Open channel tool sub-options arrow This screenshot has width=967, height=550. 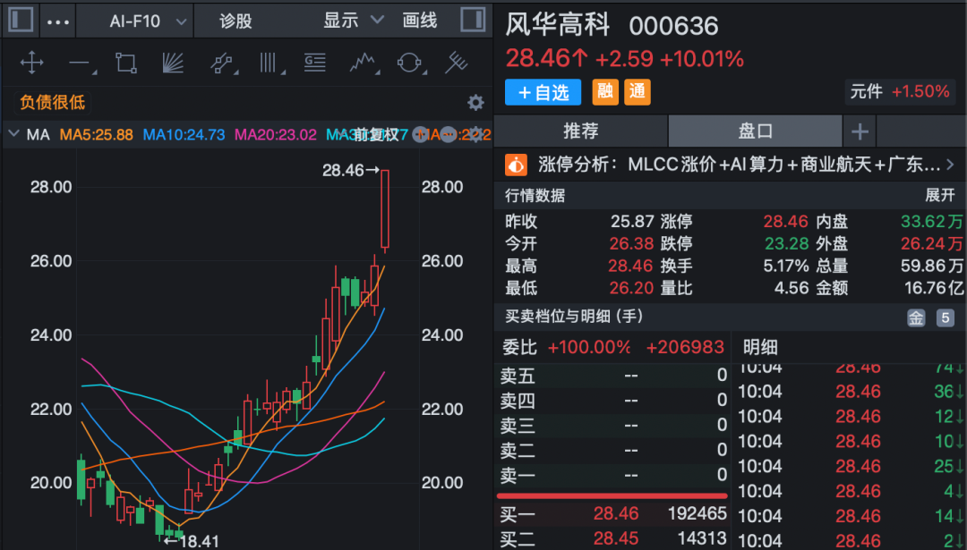pyautogui.click(x=236, y=73)
